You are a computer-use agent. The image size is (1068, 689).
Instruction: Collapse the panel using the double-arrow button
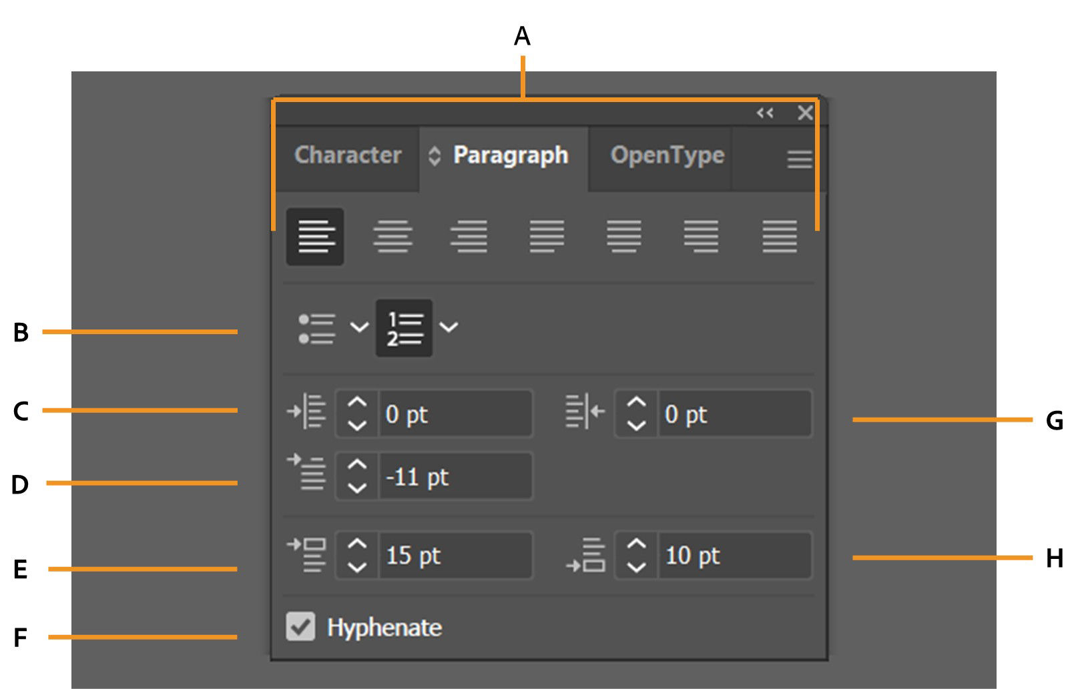765,113
